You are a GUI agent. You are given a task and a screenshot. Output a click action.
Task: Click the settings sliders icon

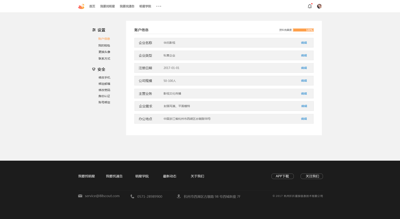pyautogui.click(x=94, y=30)
